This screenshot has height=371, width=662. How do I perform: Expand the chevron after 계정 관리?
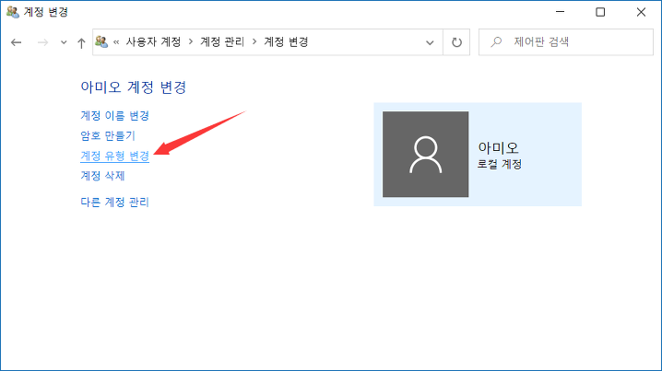(x=254, y=42)
